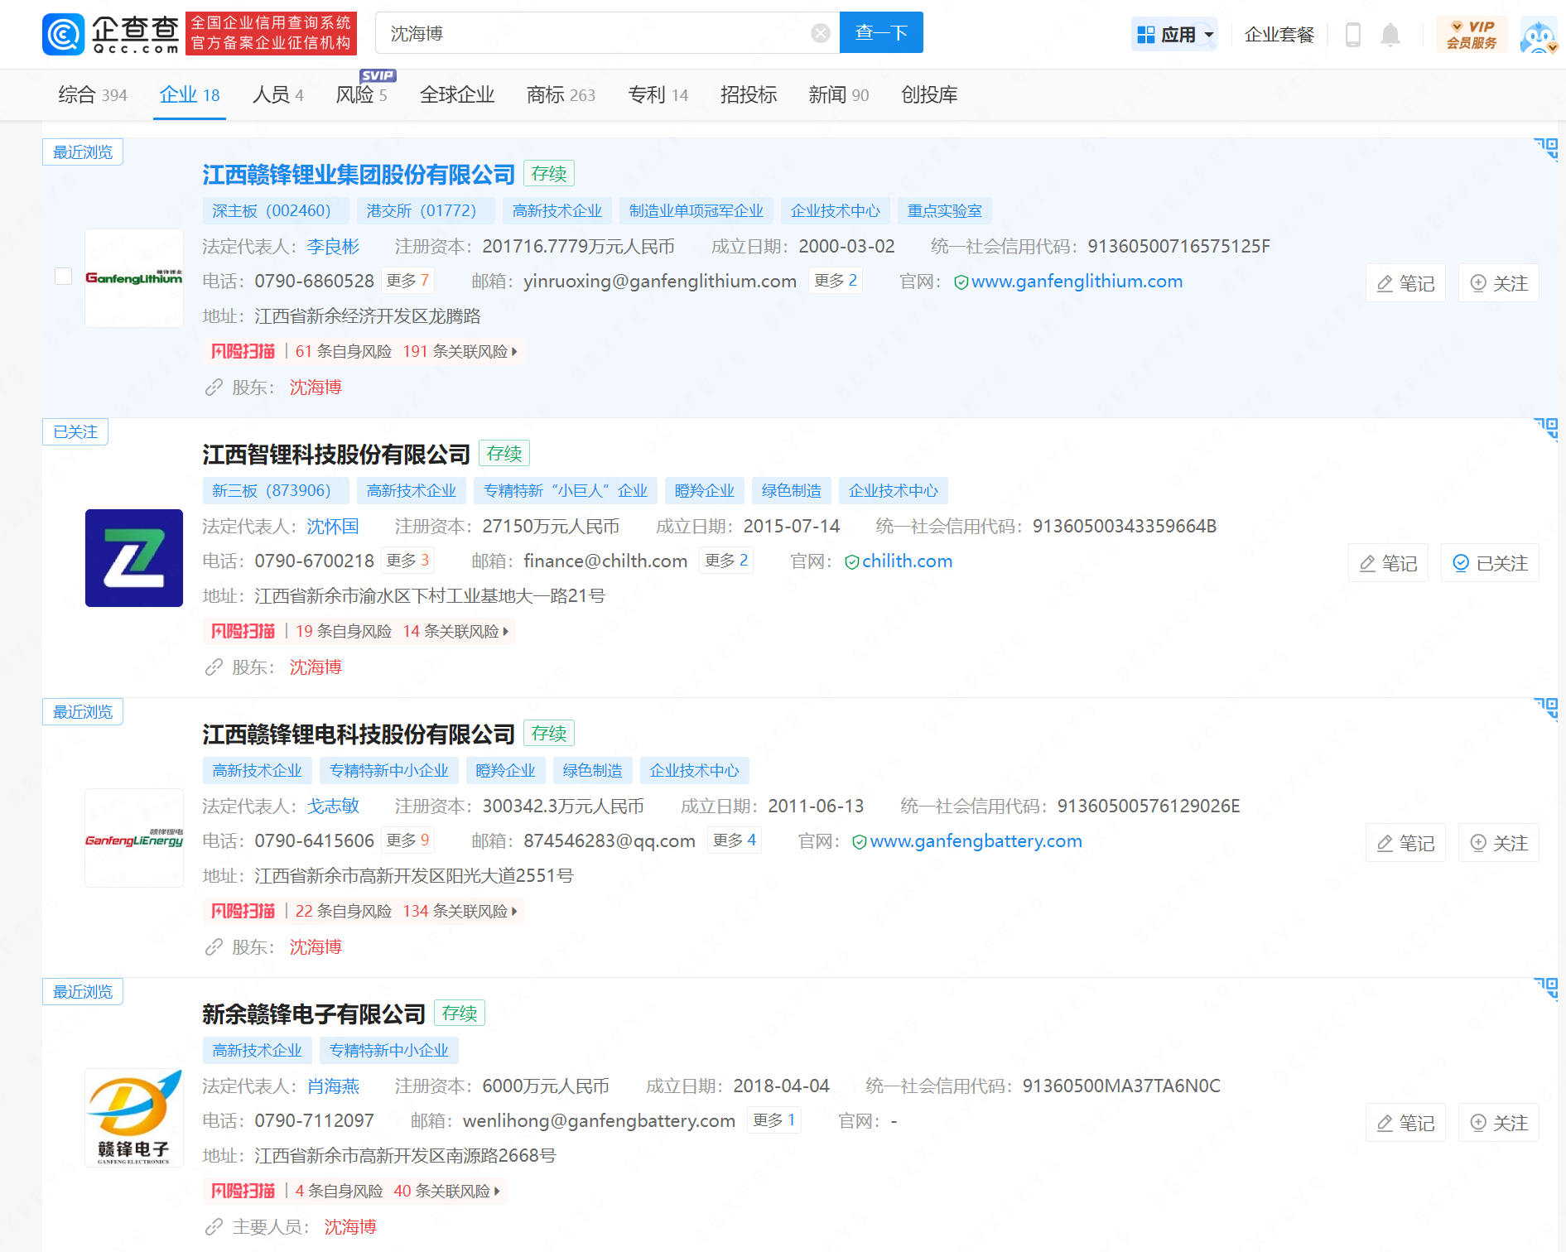The image size is (1566, 1252).
Task: Show QR code for 江西赣锋锂电科技
Action: tap(1545, 709)
